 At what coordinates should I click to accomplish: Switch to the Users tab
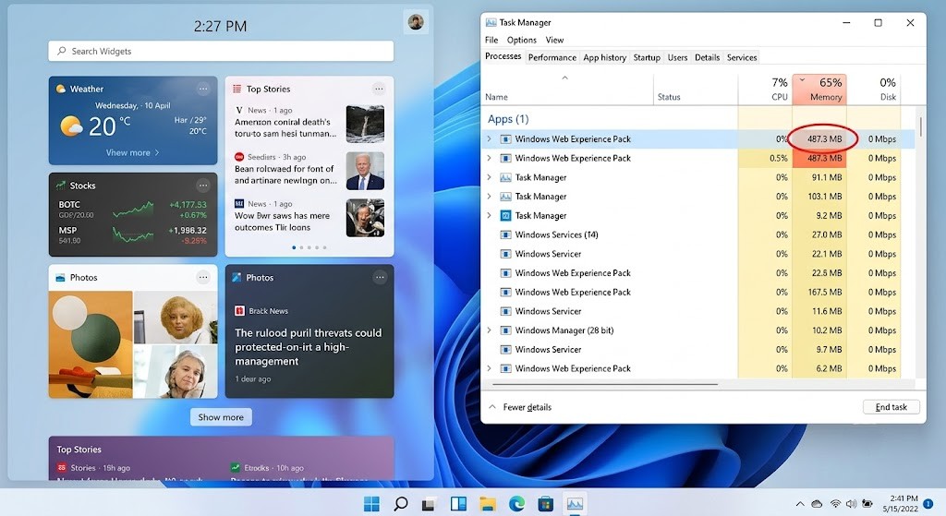point(677,57)
